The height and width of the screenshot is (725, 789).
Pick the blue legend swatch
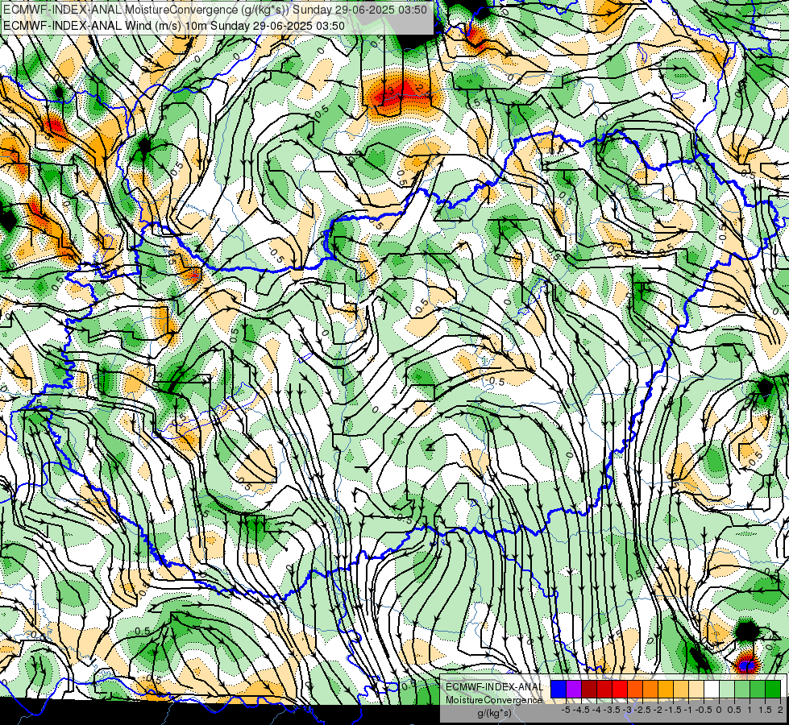click(559, 690)
